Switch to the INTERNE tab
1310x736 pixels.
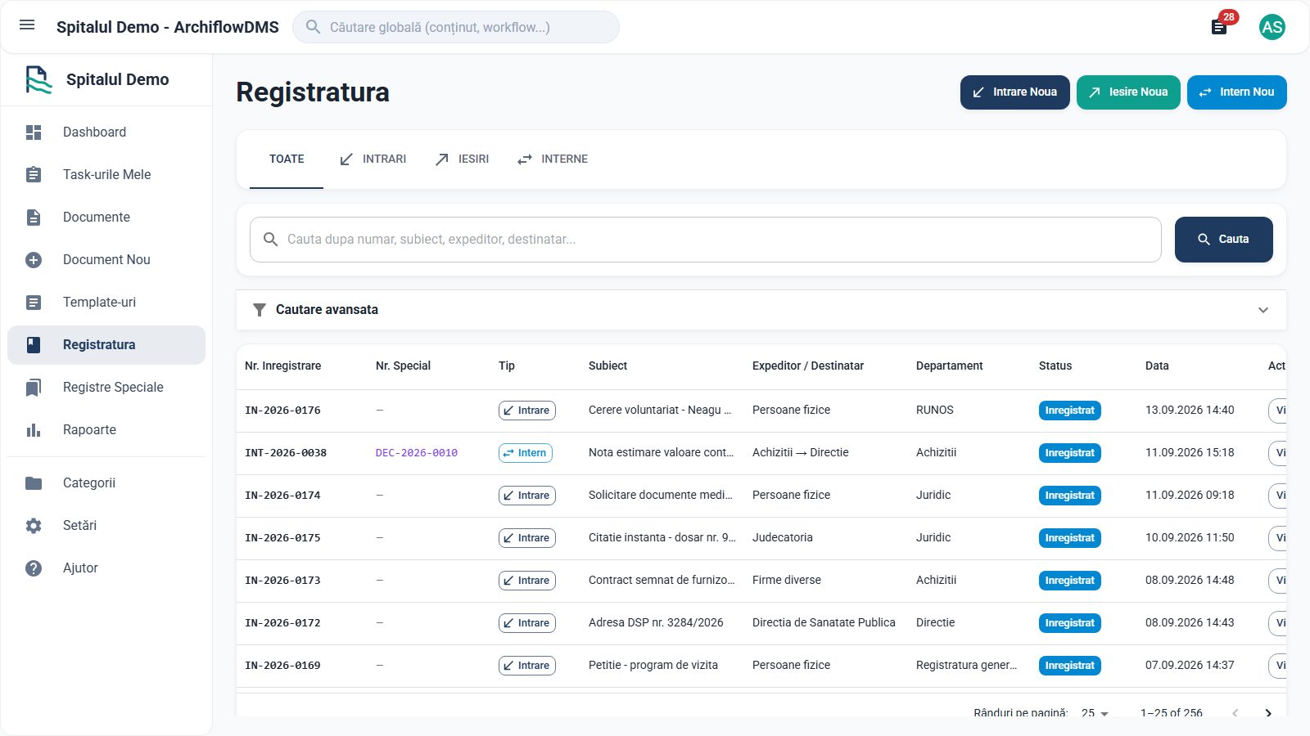coord(553,159)
